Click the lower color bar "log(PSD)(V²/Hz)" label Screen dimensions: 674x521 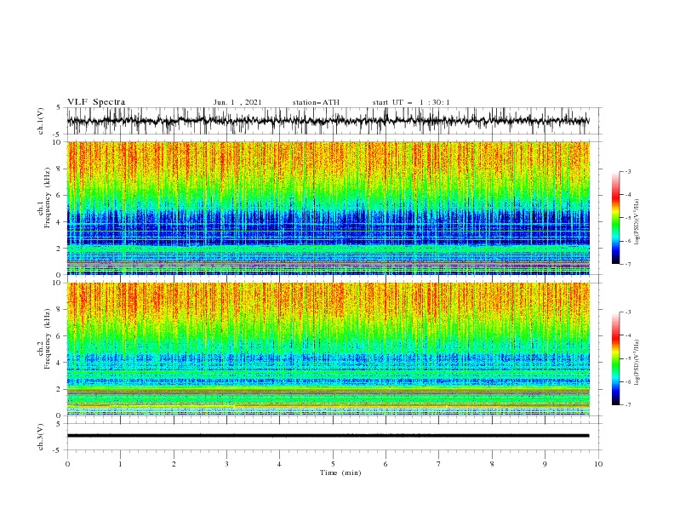tap(637, 362)
